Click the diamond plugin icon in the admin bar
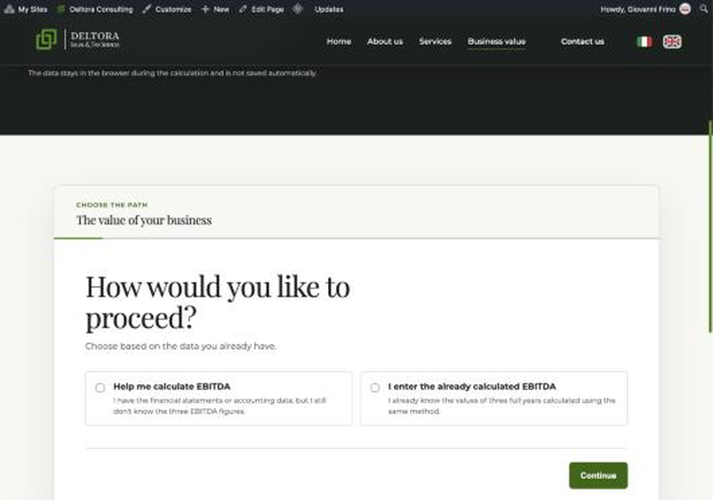The height and width of the screenshot is (500, 713). pyautogui.click(x=298, y=9)
